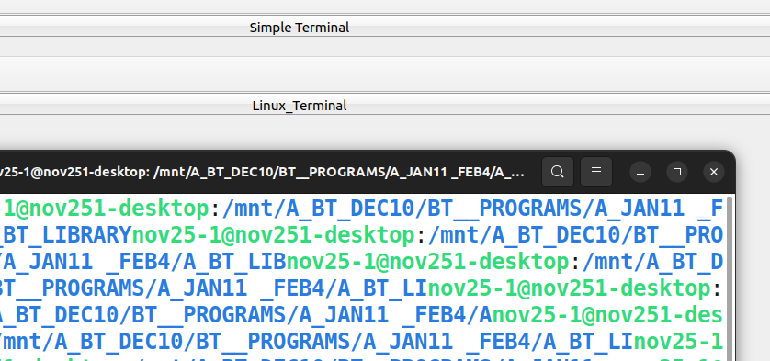Click the unlabeled bar above Simple Terminal
The width and height of the screenshot is (770, 361).
(385, 6)
